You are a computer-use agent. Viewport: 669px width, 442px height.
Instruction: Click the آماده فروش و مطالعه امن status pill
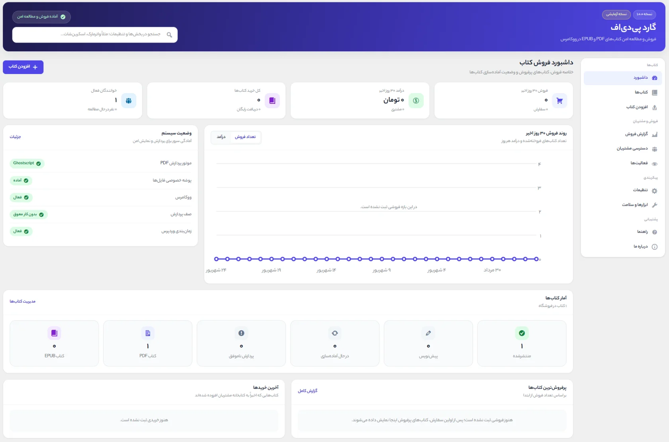[x=41, y=17]
